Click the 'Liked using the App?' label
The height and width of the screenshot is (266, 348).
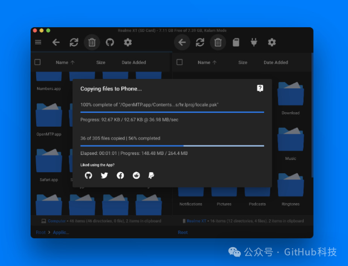(x=97, y=165)
